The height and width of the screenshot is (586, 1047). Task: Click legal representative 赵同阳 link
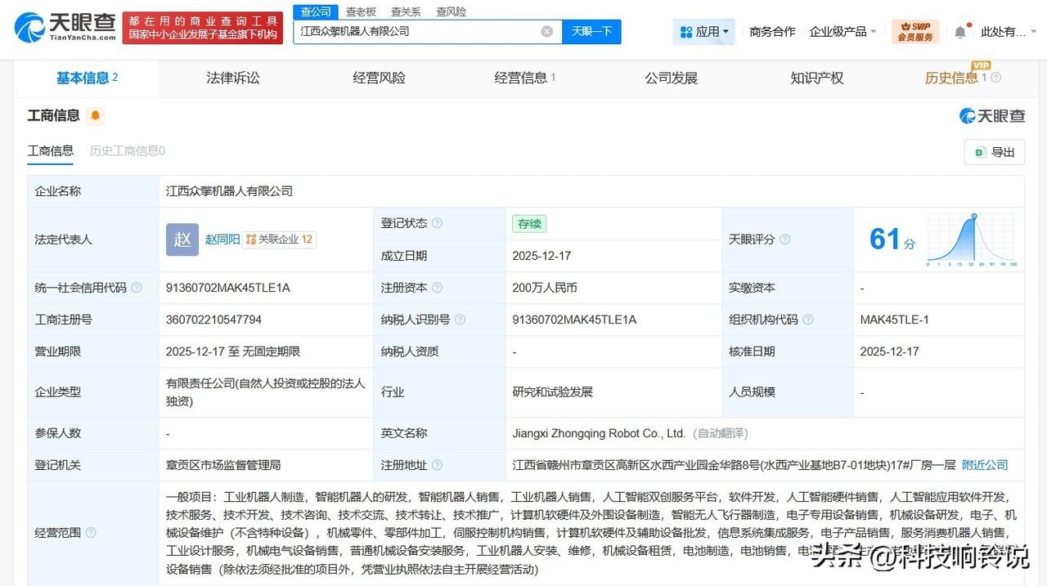point(222,239)
